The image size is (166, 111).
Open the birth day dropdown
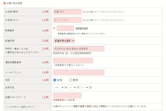(85, 87)
